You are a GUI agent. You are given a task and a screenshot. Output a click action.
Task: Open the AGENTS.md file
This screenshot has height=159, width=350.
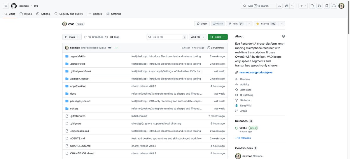click(x=77, y=138)
